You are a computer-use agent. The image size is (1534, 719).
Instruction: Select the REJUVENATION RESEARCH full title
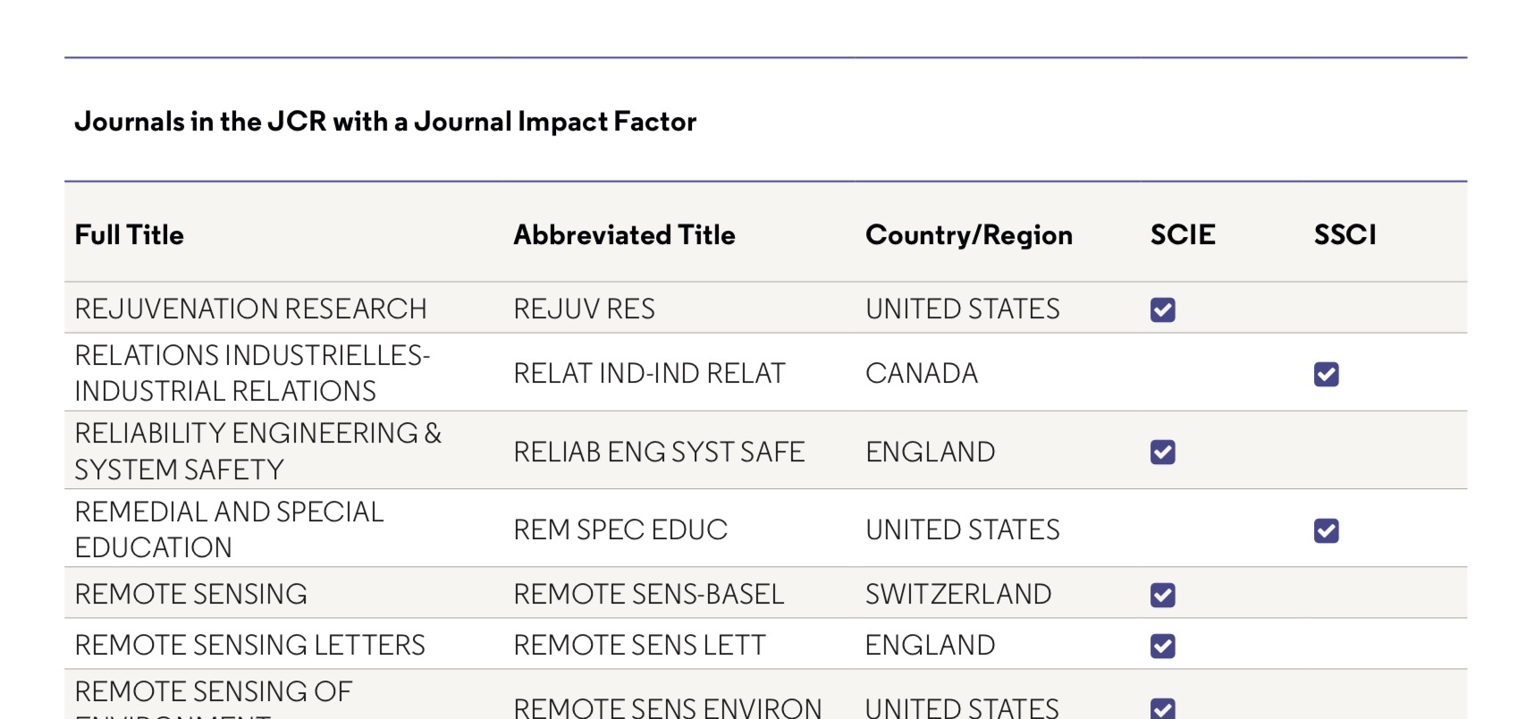[250, 309]
